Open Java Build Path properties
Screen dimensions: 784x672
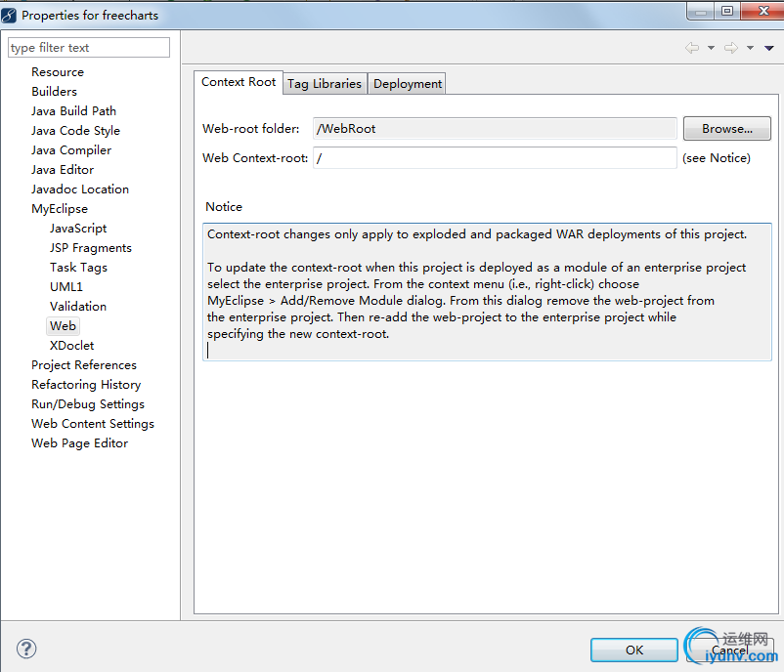(73, 111)
